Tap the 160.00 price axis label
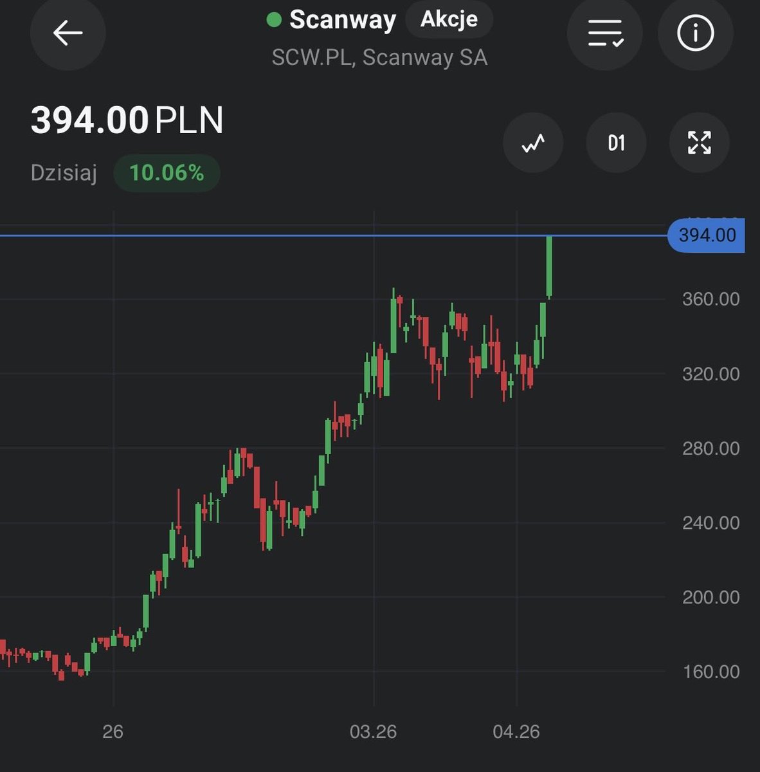This screenshot has width=760, height=772. 710,671
